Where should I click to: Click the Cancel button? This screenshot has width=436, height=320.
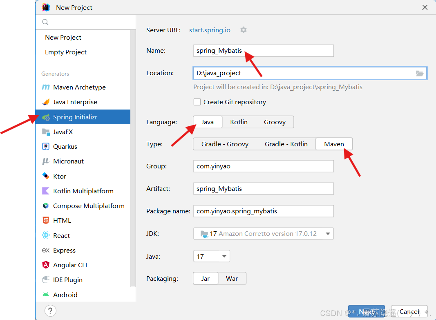[409, 311]
